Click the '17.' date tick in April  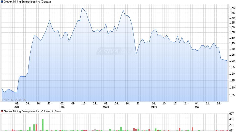[175, 103]
